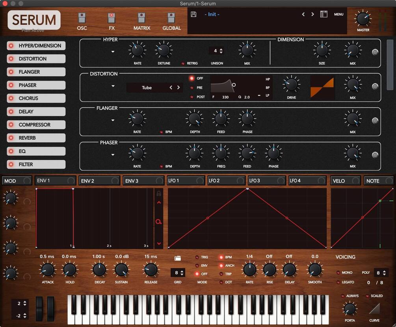
Task: Enable MONO voicing
Action: (338, 273)
